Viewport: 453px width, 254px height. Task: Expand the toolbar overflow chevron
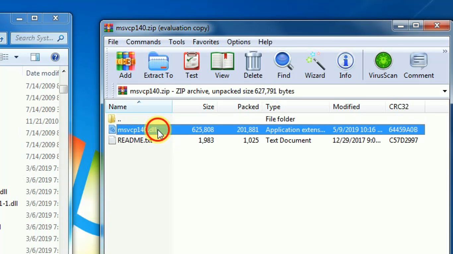(445, 51)
